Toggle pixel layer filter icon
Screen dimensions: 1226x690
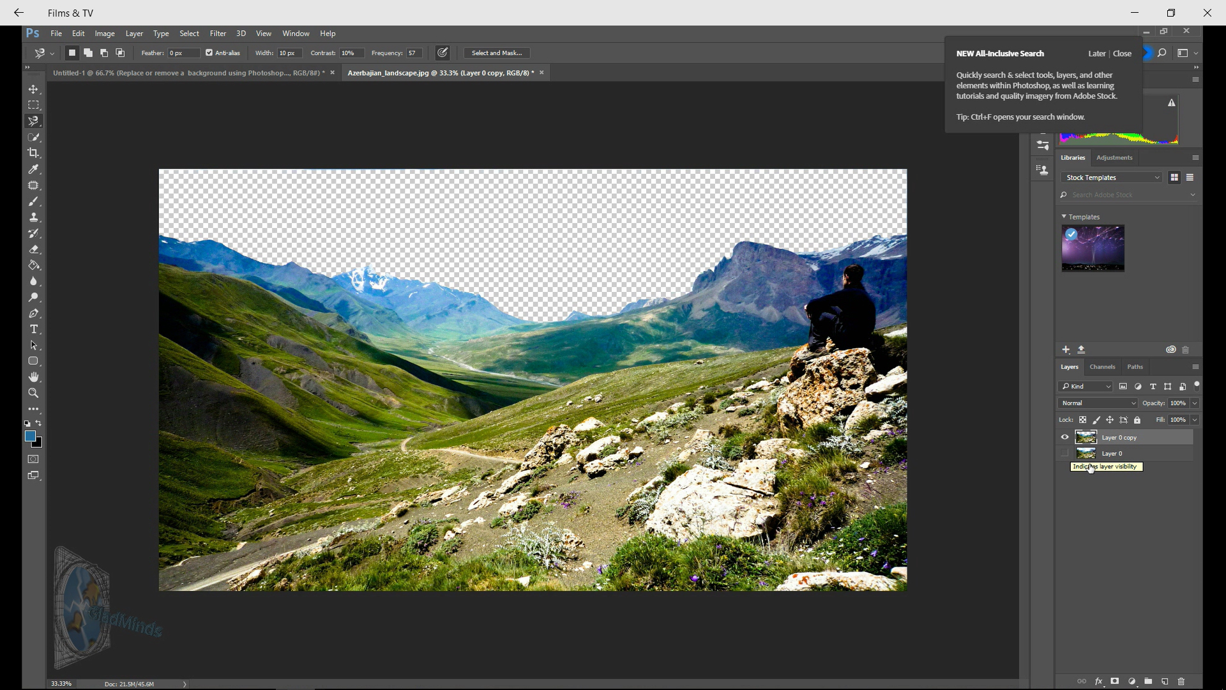click(1123, 387)
